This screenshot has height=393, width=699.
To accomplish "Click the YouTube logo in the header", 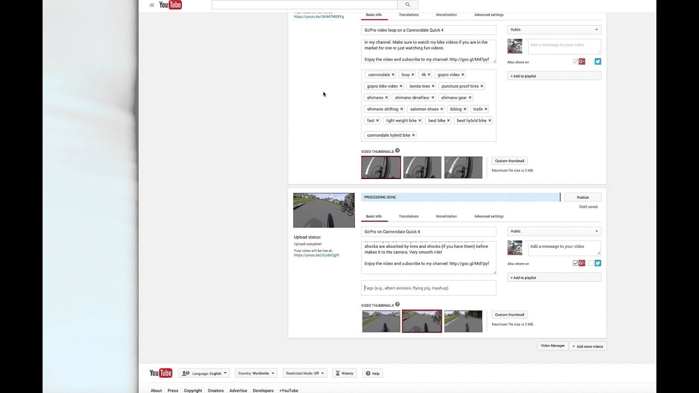I will pos(170,5).
